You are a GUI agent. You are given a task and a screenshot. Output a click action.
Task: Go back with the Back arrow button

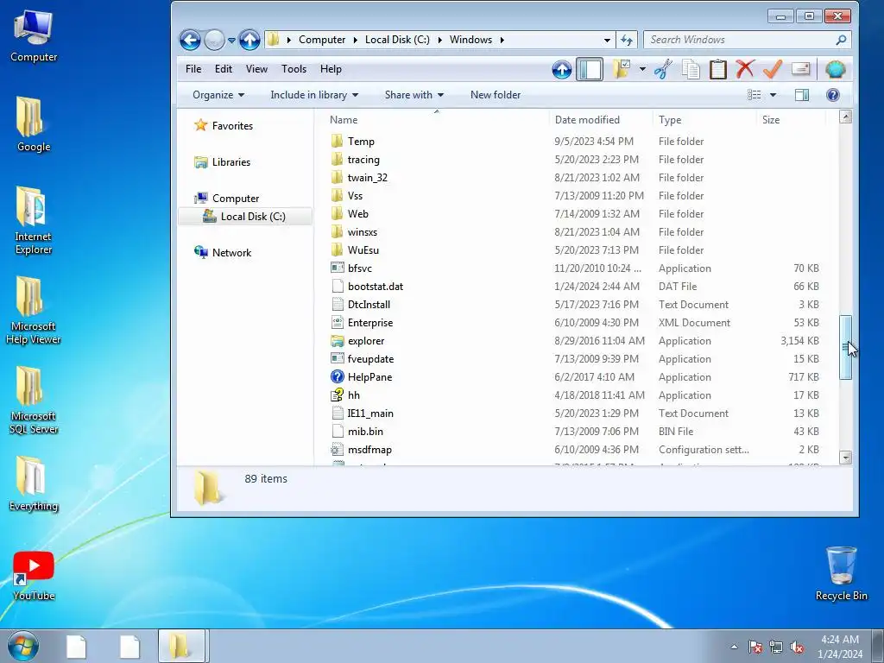pyautogui.click(x=190, y=40)
